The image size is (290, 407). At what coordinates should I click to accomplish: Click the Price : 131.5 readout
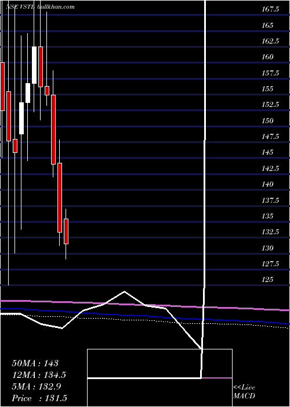point(40,398)
